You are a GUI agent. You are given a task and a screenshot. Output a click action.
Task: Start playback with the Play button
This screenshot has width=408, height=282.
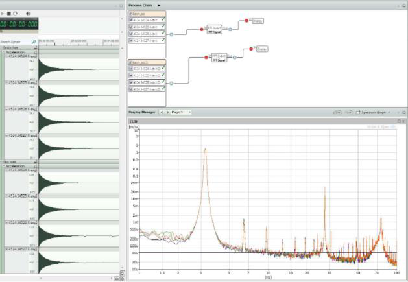click(3, 14)
